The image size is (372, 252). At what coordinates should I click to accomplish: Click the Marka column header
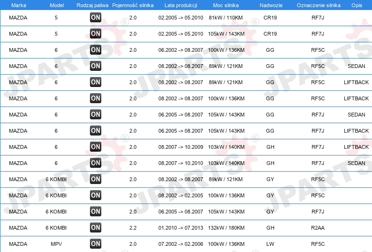[x=19, y=5]
